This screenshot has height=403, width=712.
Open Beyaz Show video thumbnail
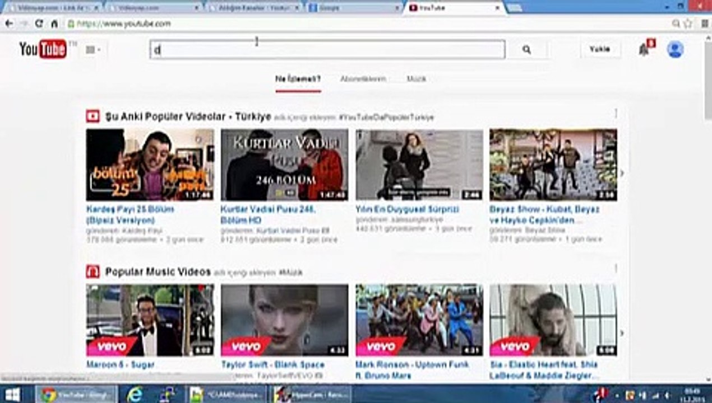[x=553, y=165]
